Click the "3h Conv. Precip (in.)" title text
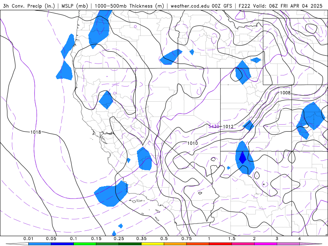This screenshot has width=328, height=246. coord(29,6)
